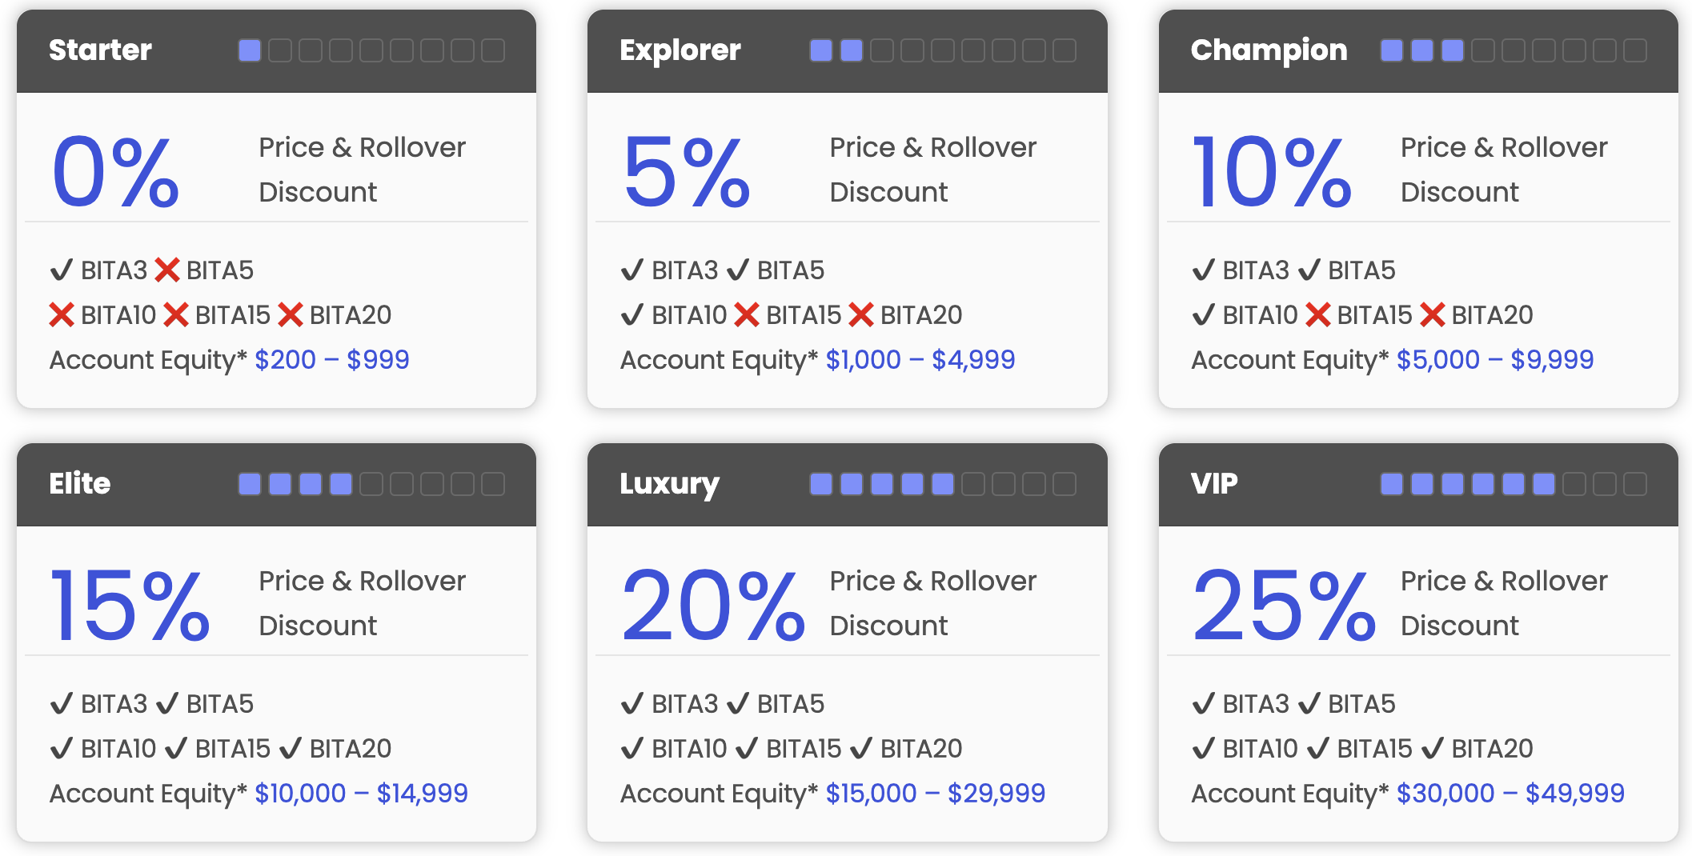
Task: Click the 15% discount figure in Elite card
Action: pyautogui.click(x=130, y=606)
